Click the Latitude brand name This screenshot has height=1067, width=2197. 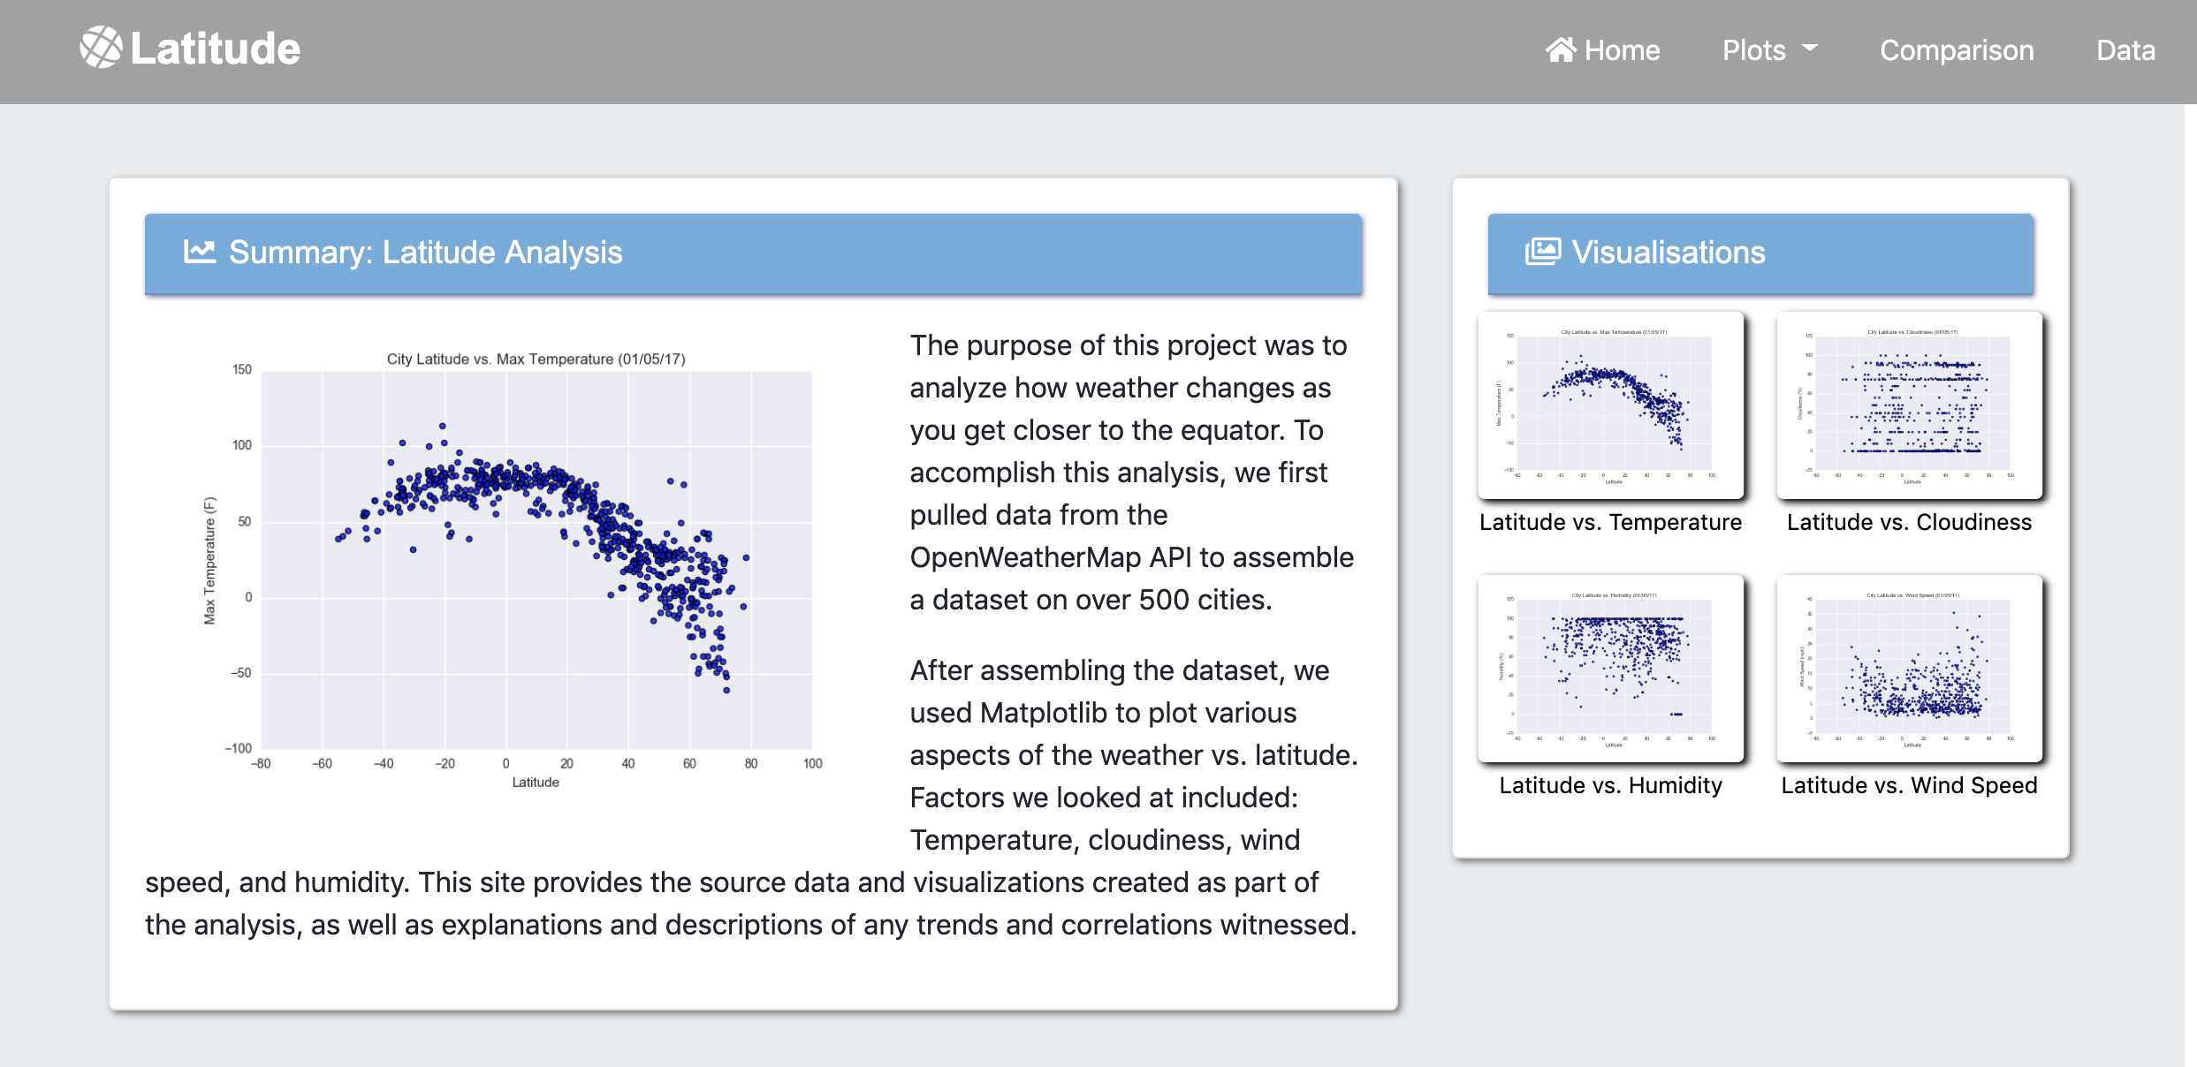pyautogui.click(x=216, y=49)
